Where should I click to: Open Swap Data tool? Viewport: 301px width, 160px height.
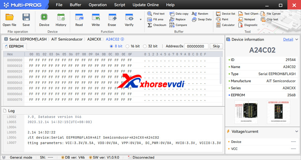coord(202,19)
